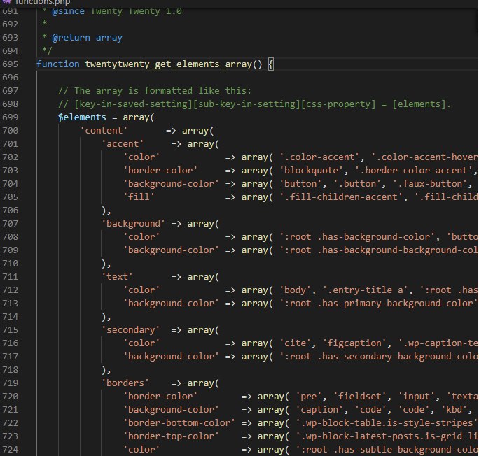Click '.wp-block-table.is-style-stripes' string
Viewport: 479px width, 456px height.
click(x=387, y=423)
